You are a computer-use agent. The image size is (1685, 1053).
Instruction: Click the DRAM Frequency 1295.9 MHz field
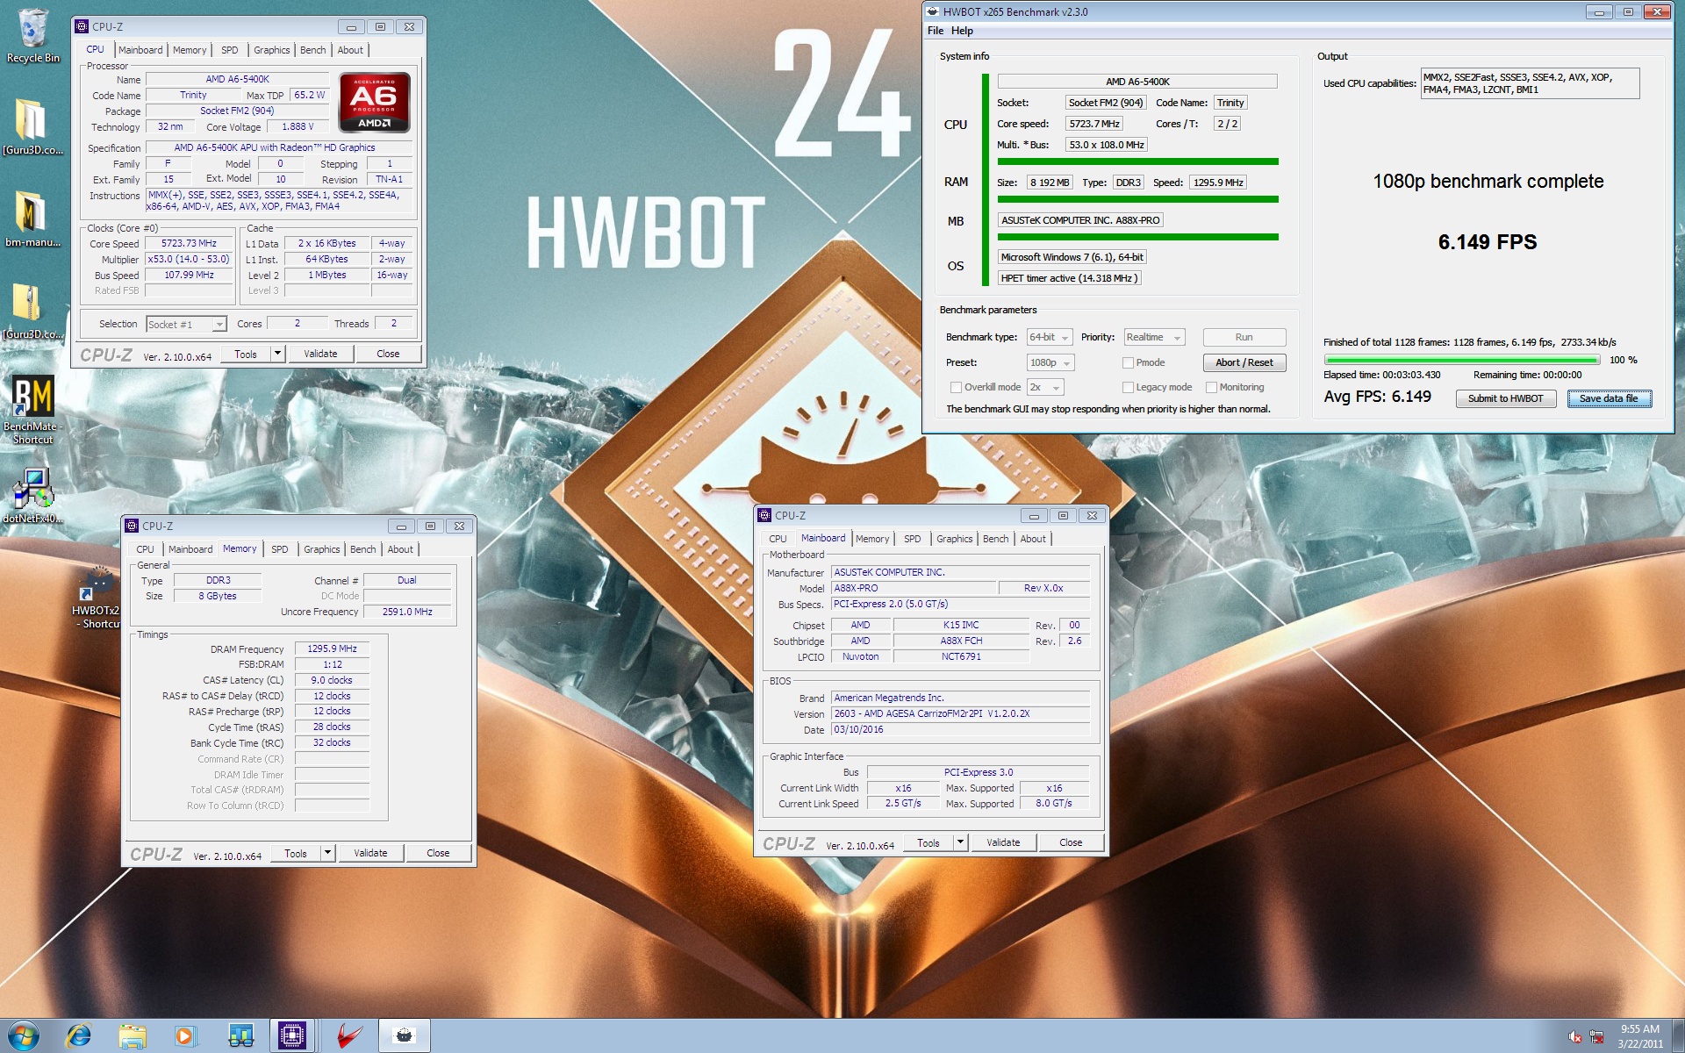[x=332, y=648]
